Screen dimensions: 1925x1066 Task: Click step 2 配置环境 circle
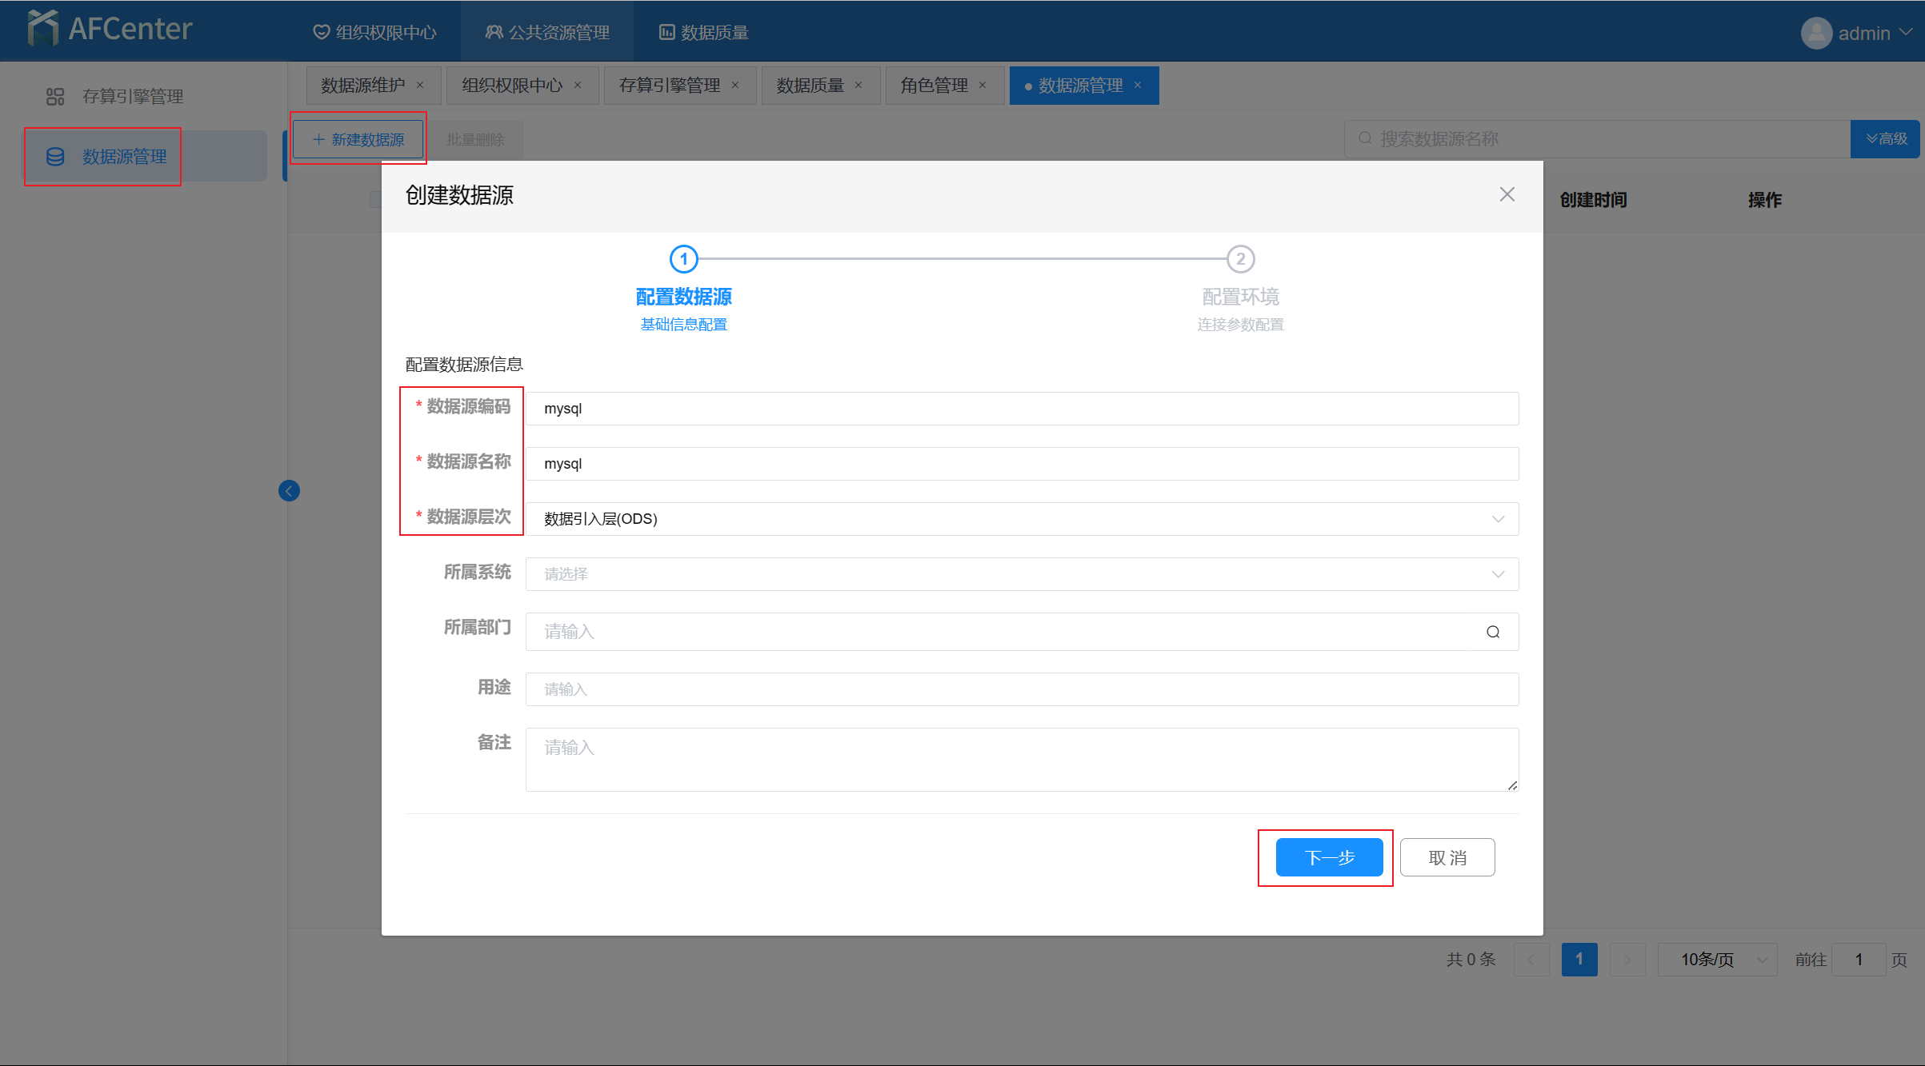point(1240,259)
